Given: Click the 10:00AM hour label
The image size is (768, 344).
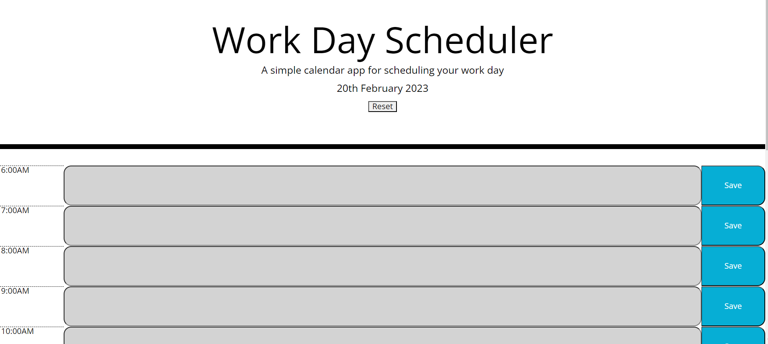Looking at the screenshot, I should coord(17,332).
